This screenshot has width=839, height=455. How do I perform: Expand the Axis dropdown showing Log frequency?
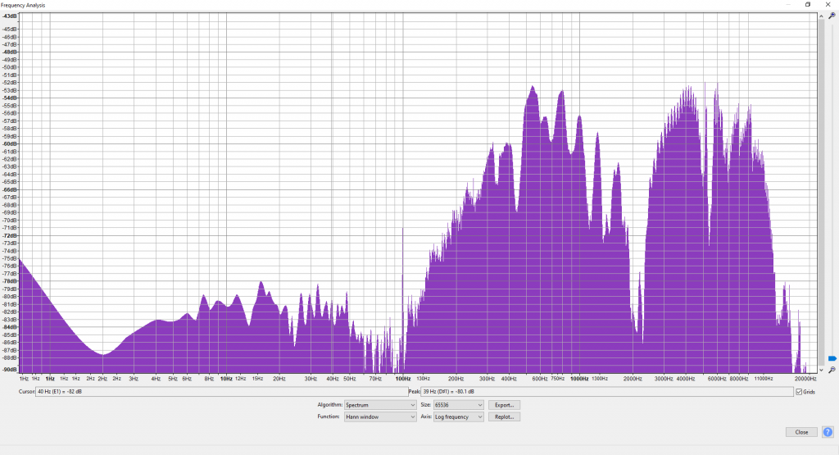pyautogui.click(x=458, y=416)
